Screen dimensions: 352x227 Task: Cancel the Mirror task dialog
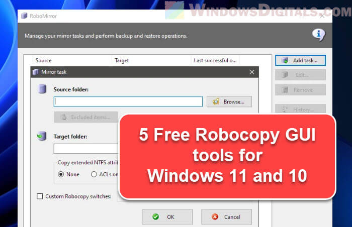(x=226, y=217)
